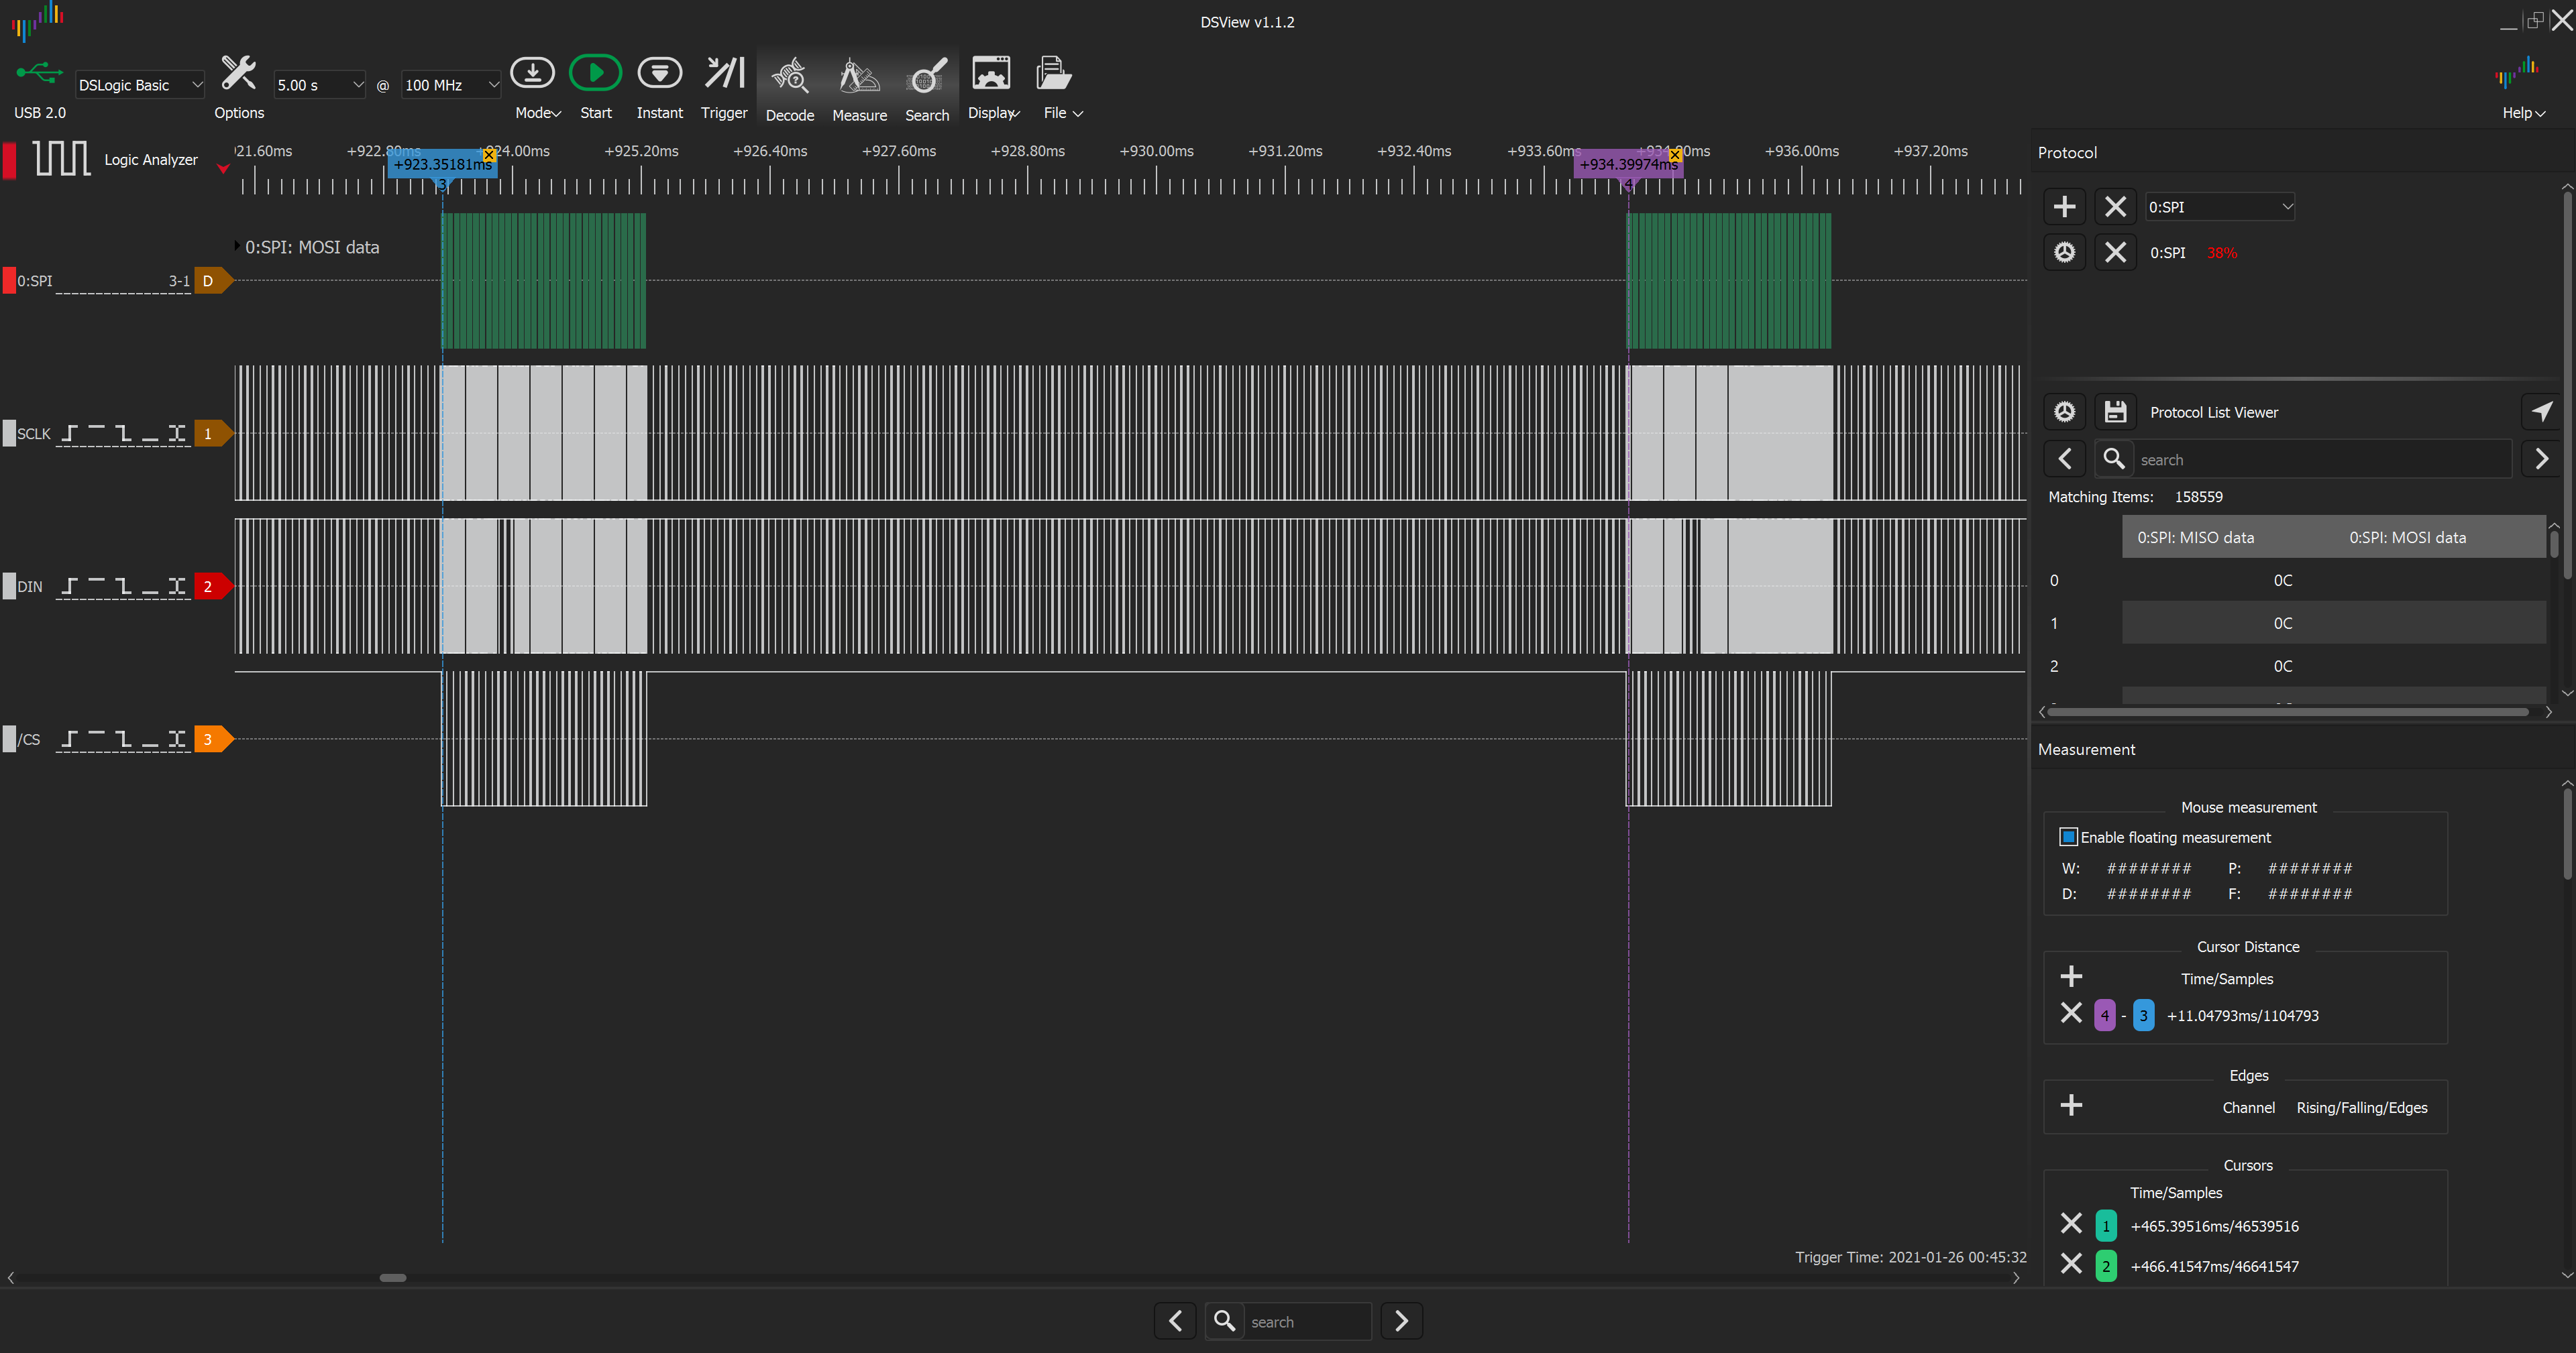The width and height of the screenshot is (2576, 1353).
Task: Click the /CS channel 3 index tag
Action: [x=212, y=740]
